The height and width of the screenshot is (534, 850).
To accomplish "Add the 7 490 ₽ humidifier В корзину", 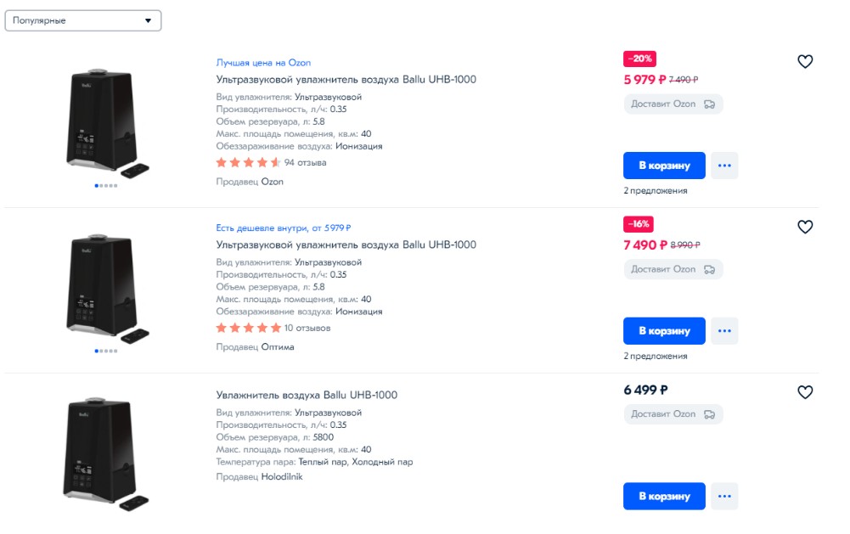I will click(664, 331).
